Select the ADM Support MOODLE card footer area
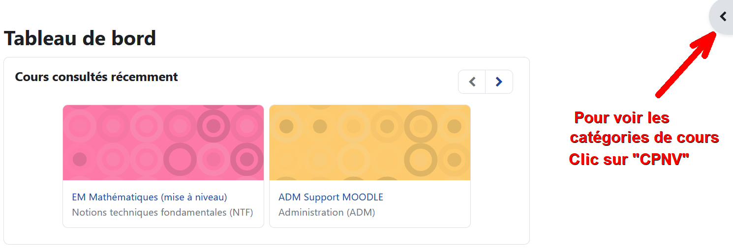 click(370, 204)
